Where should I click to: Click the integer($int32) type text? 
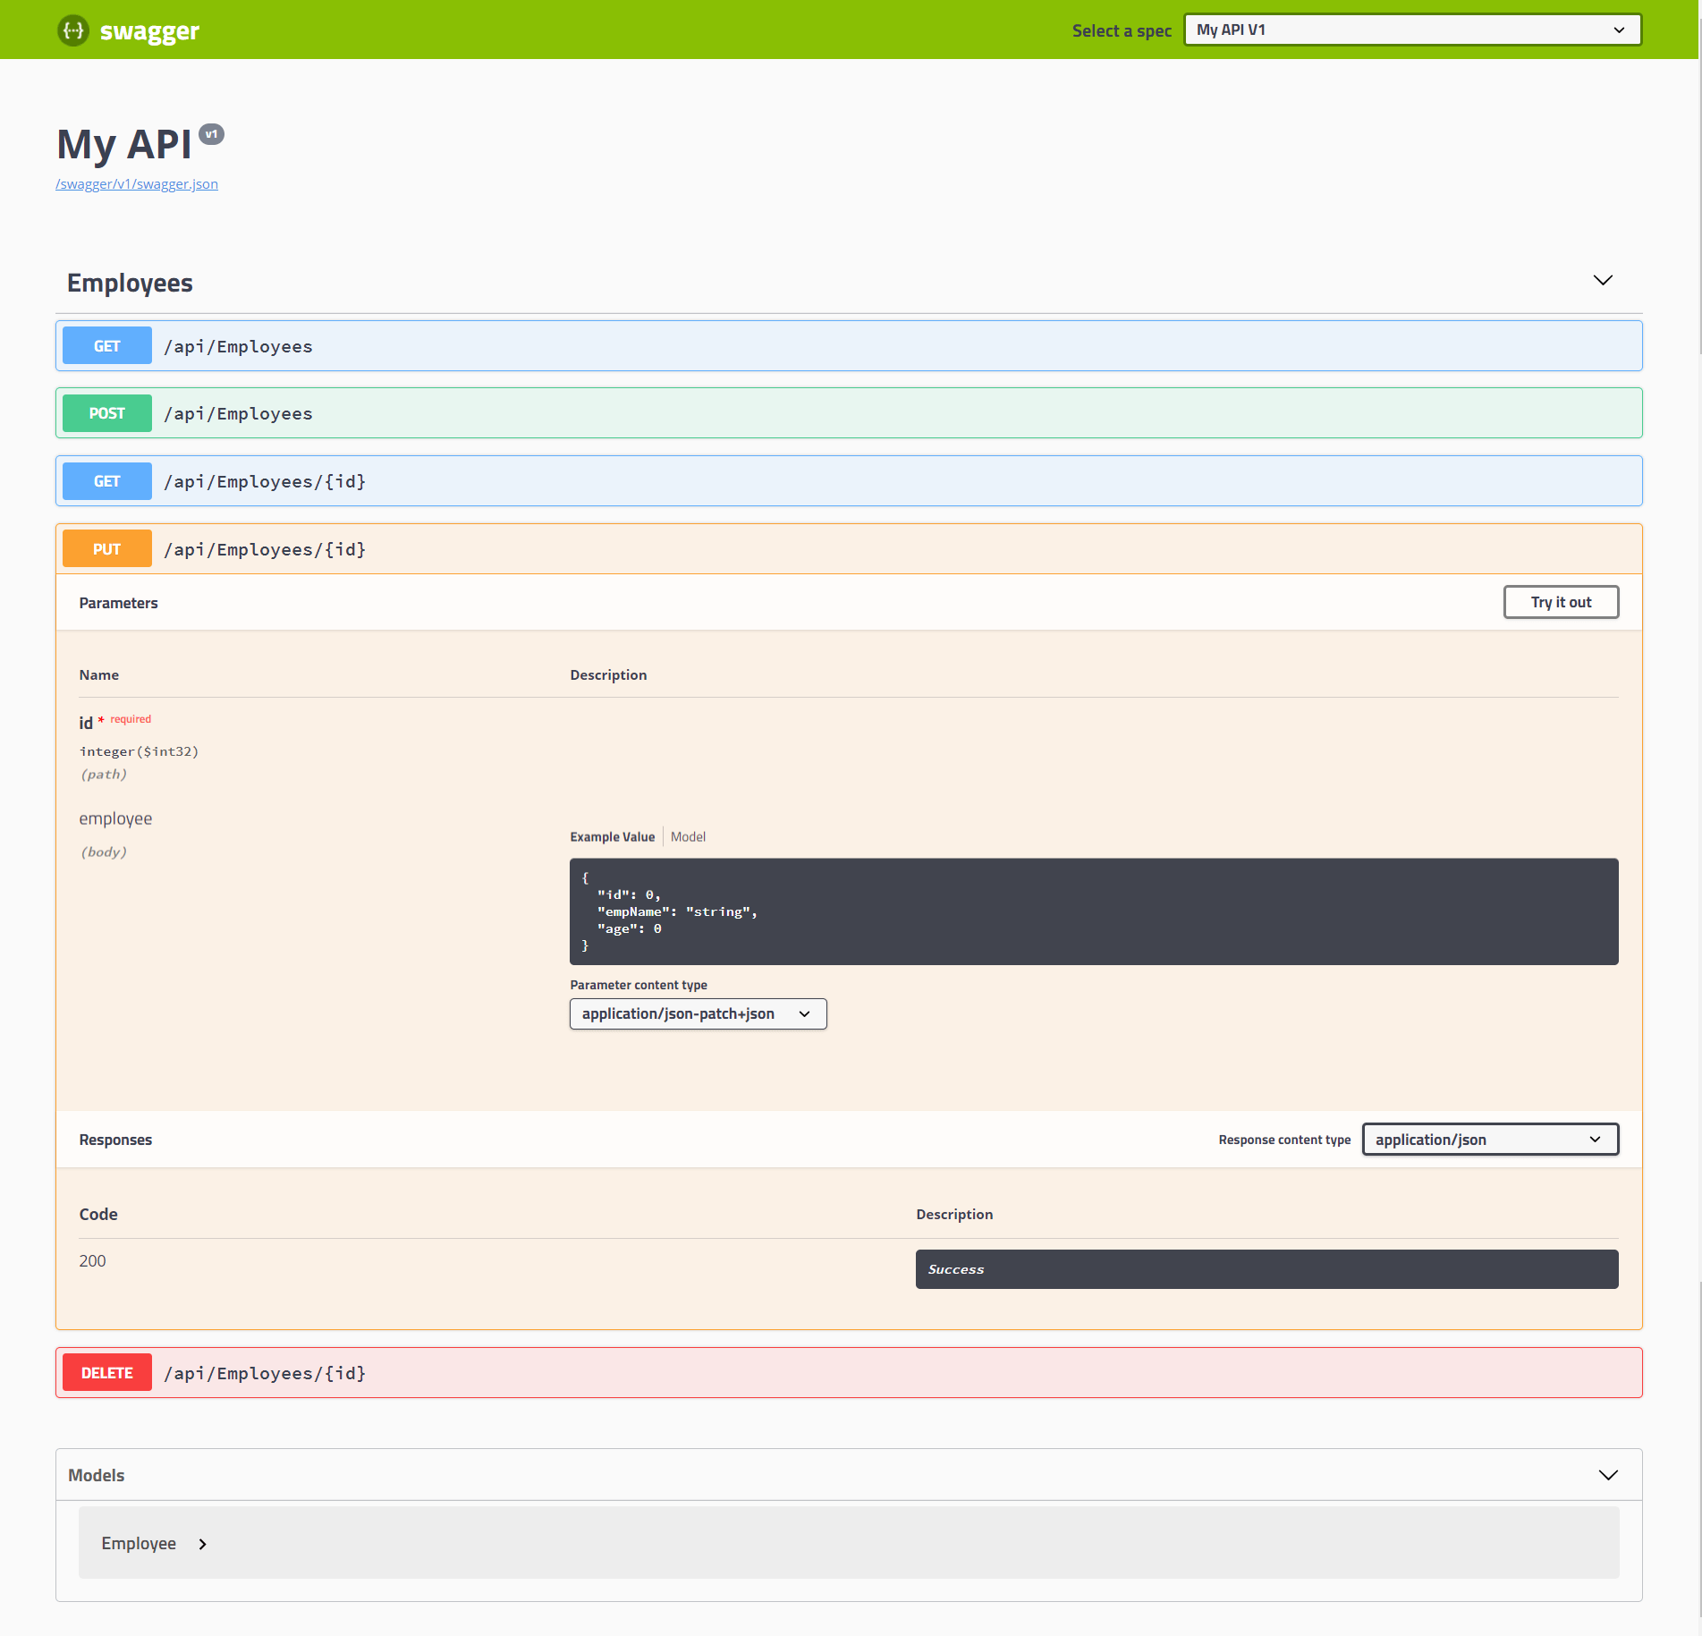click(x=139, y=751)
